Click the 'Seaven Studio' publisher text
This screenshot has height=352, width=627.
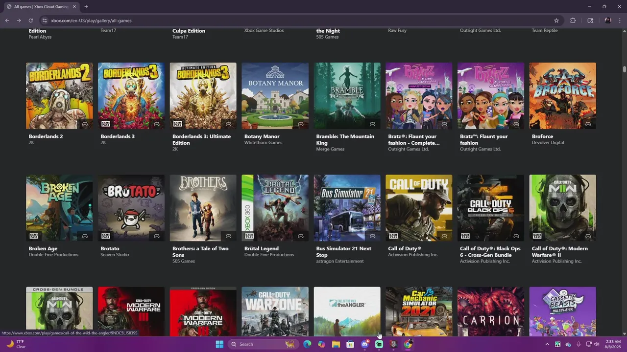click(x=115, y=255)
